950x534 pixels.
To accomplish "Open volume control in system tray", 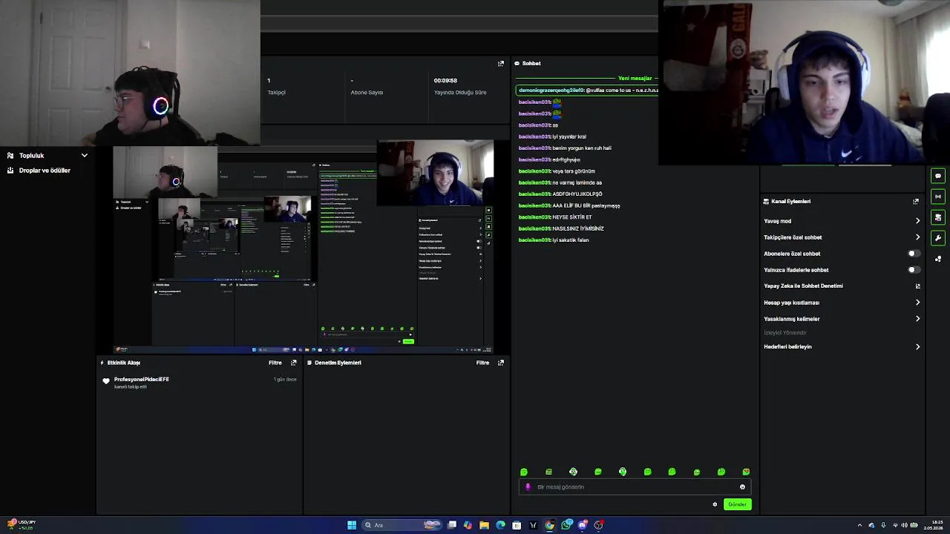I will click(x=904, y=525).
